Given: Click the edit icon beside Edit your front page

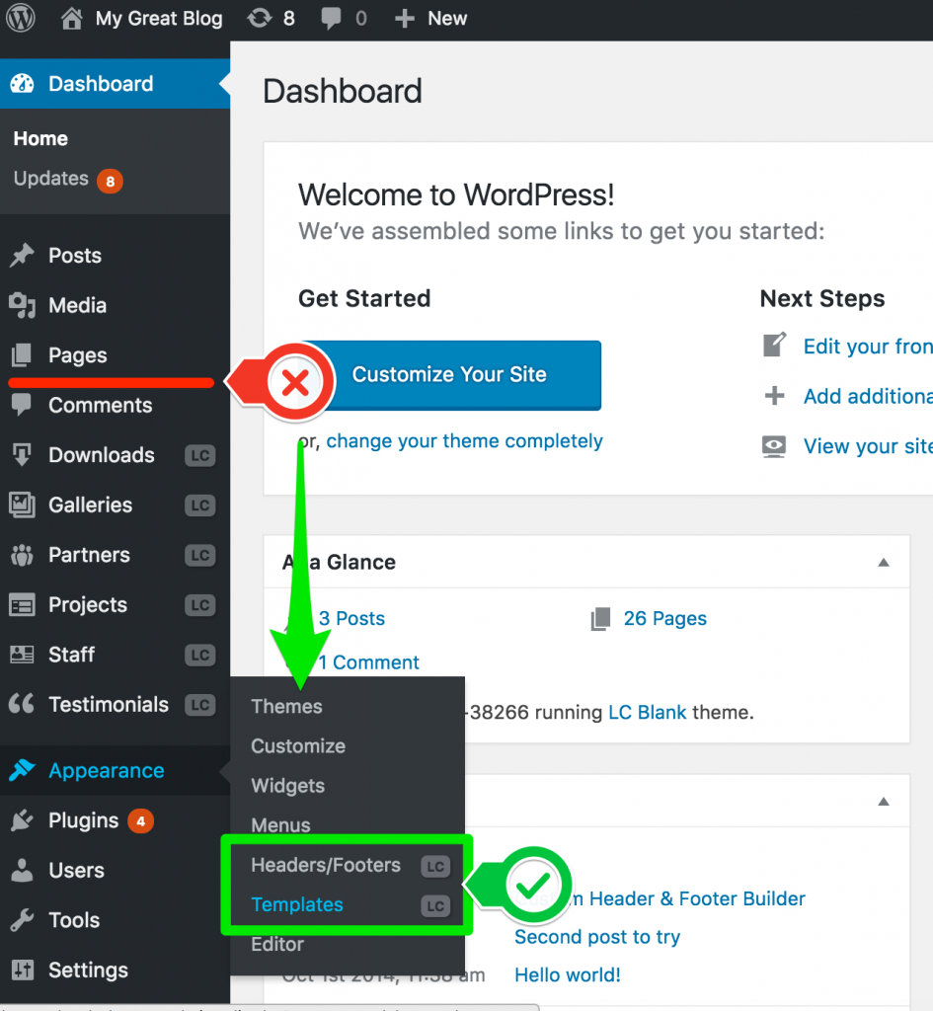Looking at the screenshot, I should point(774,345).
